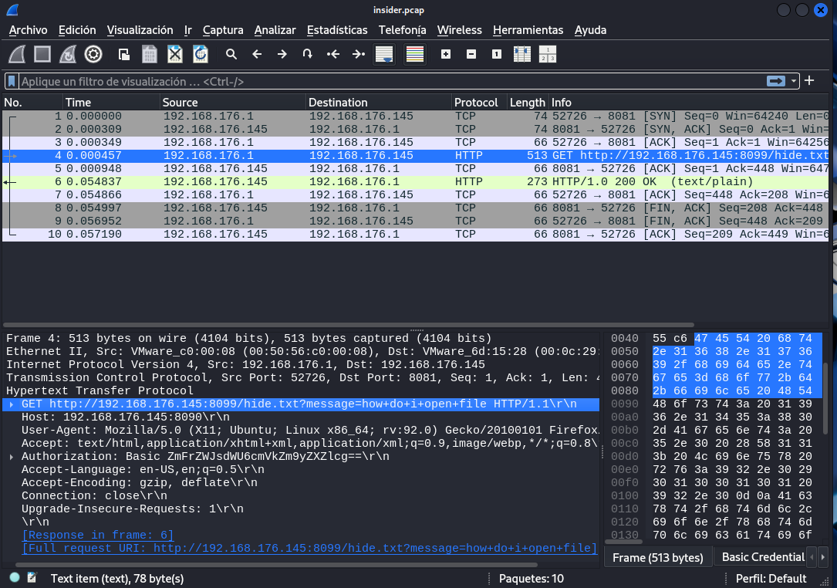Expand the GET request line tree item

(12, 404)
